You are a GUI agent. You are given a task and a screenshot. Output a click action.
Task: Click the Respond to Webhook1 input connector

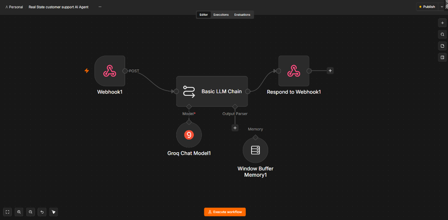click(279, 71)
